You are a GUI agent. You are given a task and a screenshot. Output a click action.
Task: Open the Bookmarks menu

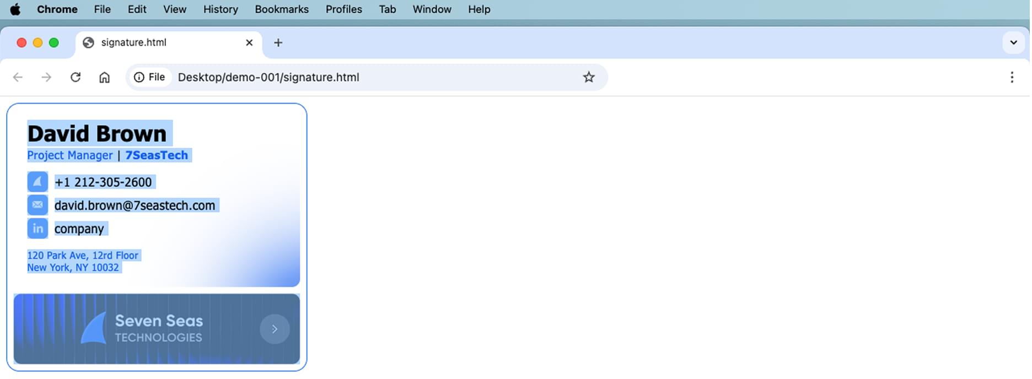(x=282, y=9)
